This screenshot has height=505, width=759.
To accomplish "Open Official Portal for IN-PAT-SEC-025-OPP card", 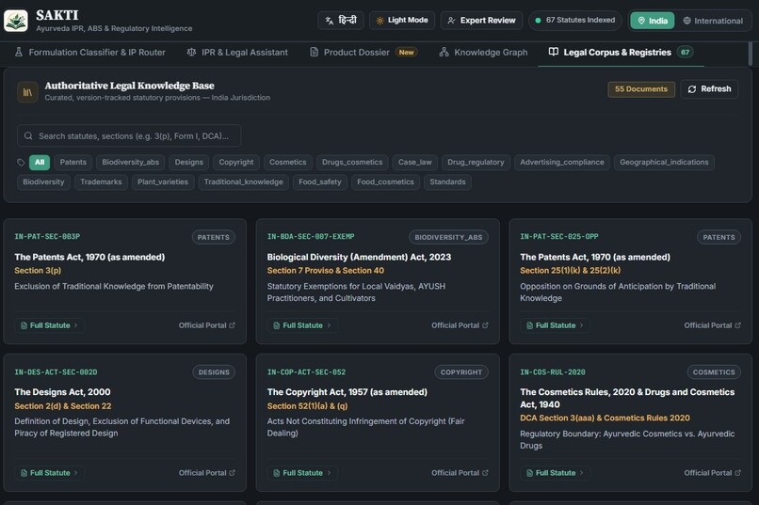I will (x=713, y=325).
